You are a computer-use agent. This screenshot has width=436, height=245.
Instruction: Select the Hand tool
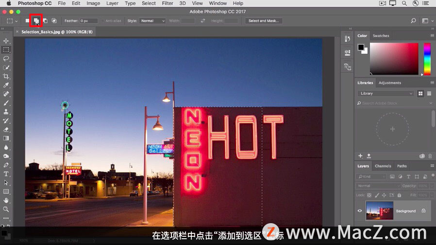tap(6, 200)
